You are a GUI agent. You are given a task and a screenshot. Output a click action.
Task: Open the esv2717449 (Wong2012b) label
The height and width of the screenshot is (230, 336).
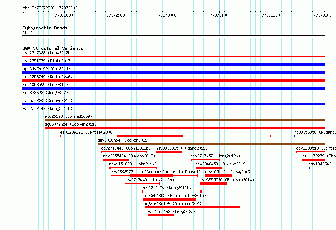[150, 180]
